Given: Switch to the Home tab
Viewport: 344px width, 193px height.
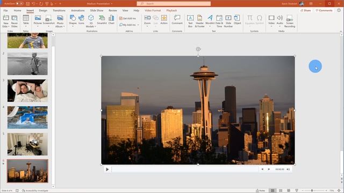Looking at the screenshot, I should pos(17,11).
